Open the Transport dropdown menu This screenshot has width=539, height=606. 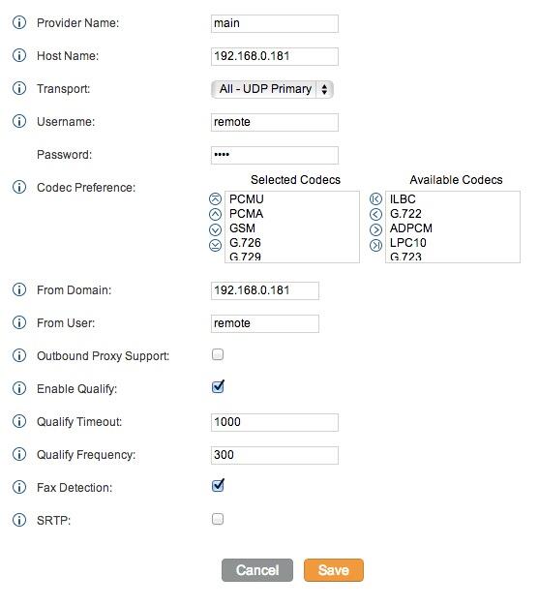(x=272, y=89)
